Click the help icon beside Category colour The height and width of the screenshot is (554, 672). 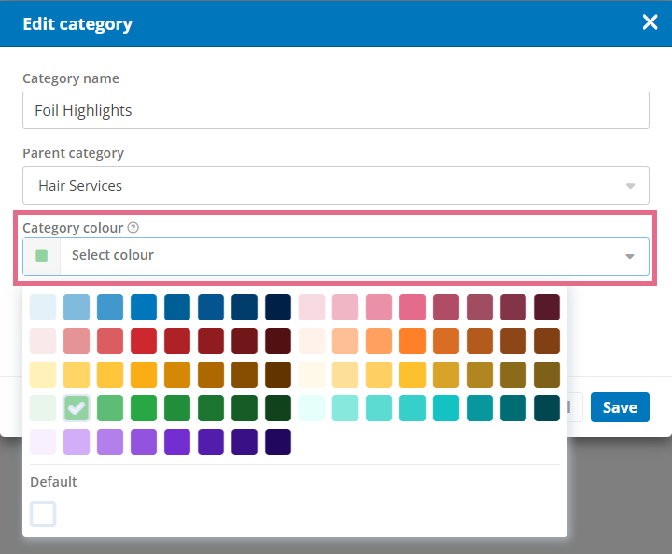[133, 227]
